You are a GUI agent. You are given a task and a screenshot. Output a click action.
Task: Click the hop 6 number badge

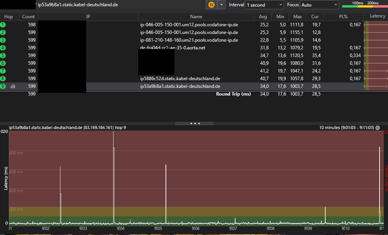(3, 63)
